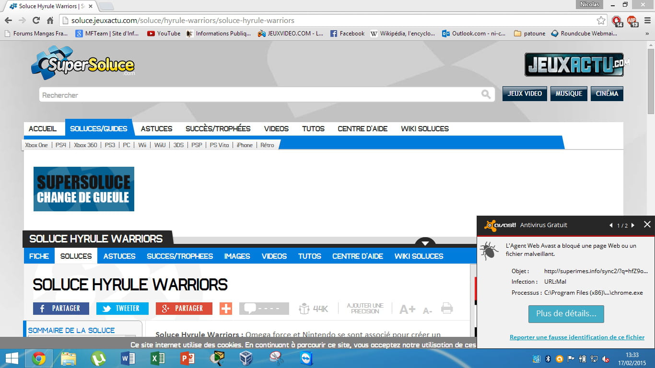Go to next Avast notification arrow

click(x=633, y=225)
